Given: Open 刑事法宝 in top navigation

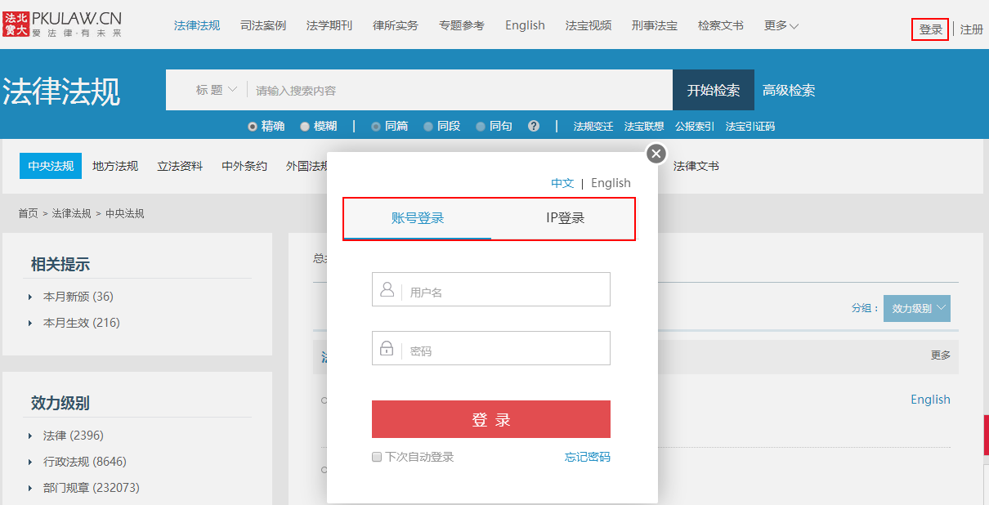Looking at the screenshot, I should coord(655,25).
